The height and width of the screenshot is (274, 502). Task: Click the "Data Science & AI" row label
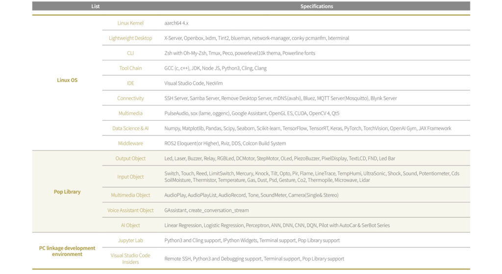tap(130, 128)
